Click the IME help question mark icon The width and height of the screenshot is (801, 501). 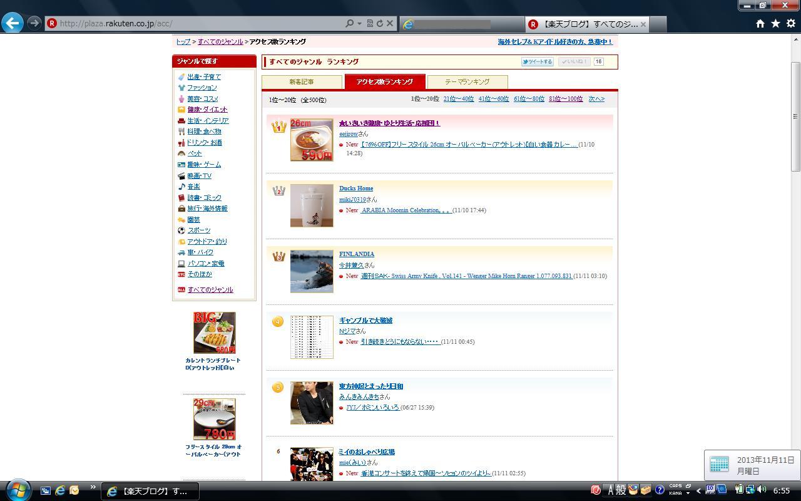point(660,490)
